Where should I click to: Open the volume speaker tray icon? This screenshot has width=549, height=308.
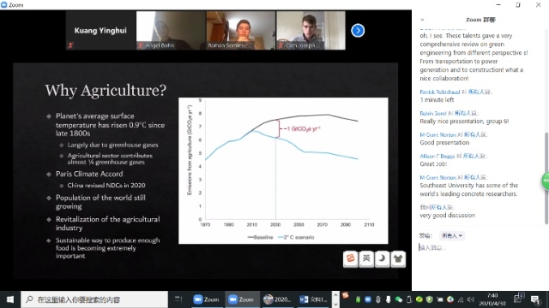(x=471, y=299)
